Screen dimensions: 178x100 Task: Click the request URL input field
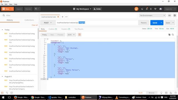(x=97, y=23)
